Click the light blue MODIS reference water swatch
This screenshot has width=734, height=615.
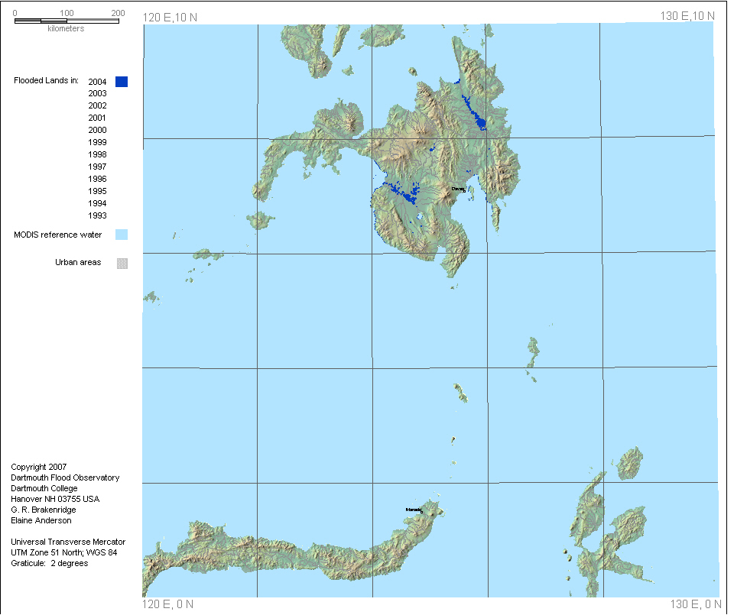coord(122,235)
